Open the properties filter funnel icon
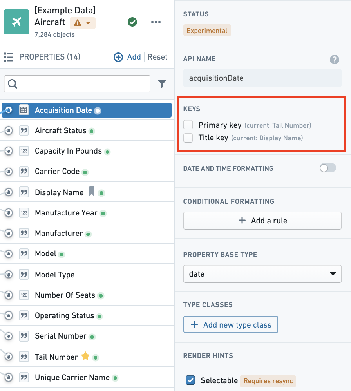 162,83
